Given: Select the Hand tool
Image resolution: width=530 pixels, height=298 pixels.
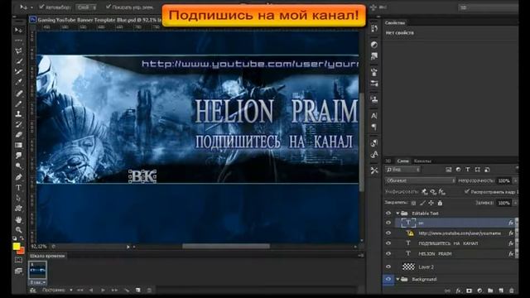Looking at the screenshot, I should point(18,219).
